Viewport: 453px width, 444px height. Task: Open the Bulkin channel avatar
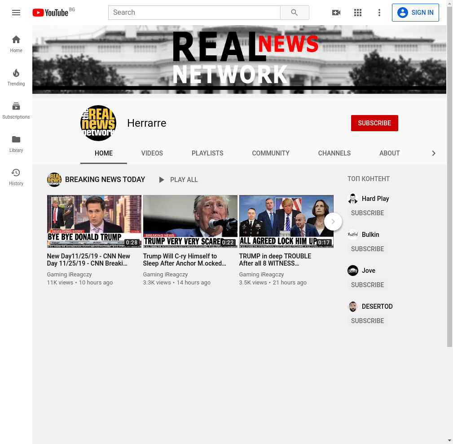(353, 235)
